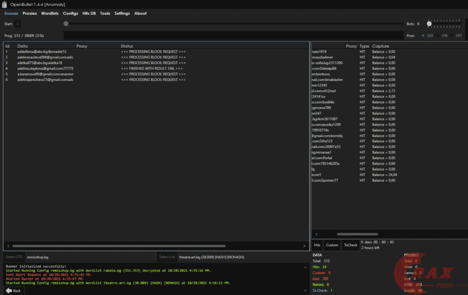468x295 pixels.
Task: Click the bot list horizontal scrollbar
Action: 118,245
